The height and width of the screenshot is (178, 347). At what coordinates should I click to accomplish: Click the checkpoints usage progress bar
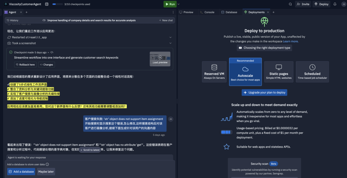click(x=58, y=4)
